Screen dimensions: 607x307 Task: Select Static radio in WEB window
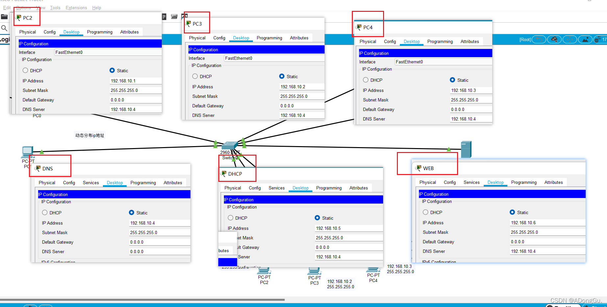click(512, 212)
